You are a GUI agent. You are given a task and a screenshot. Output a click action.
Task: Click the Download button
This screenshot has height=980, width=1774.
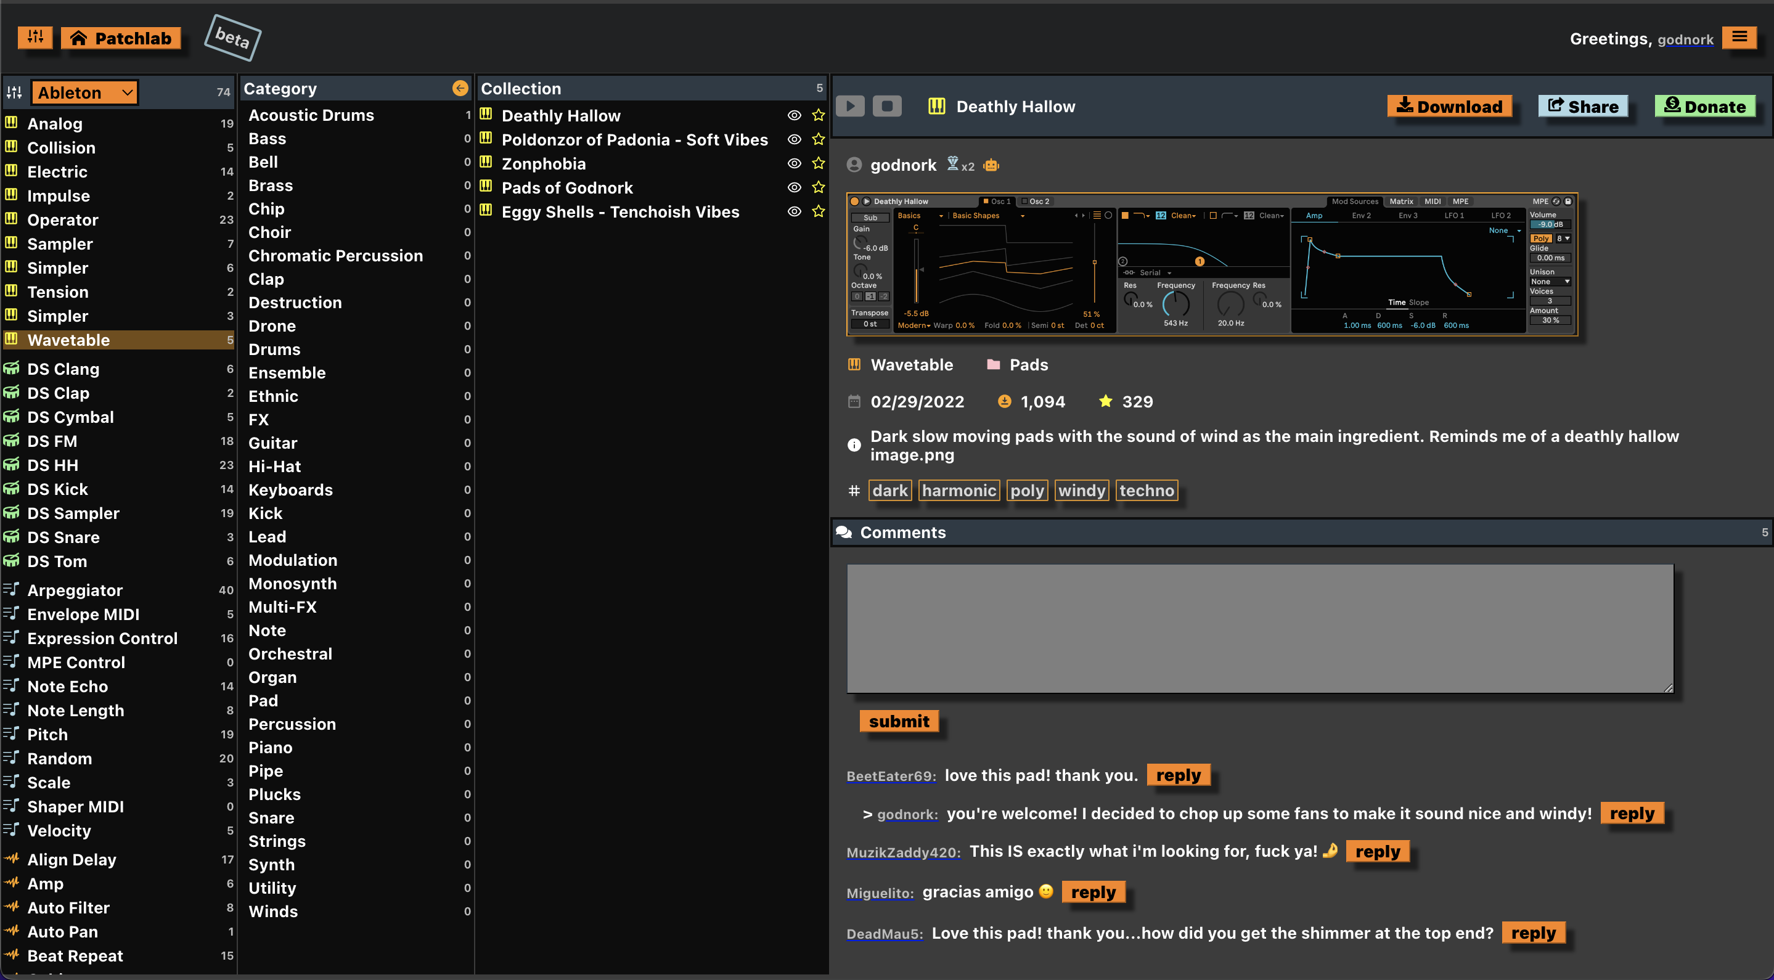coord(1449,106)
